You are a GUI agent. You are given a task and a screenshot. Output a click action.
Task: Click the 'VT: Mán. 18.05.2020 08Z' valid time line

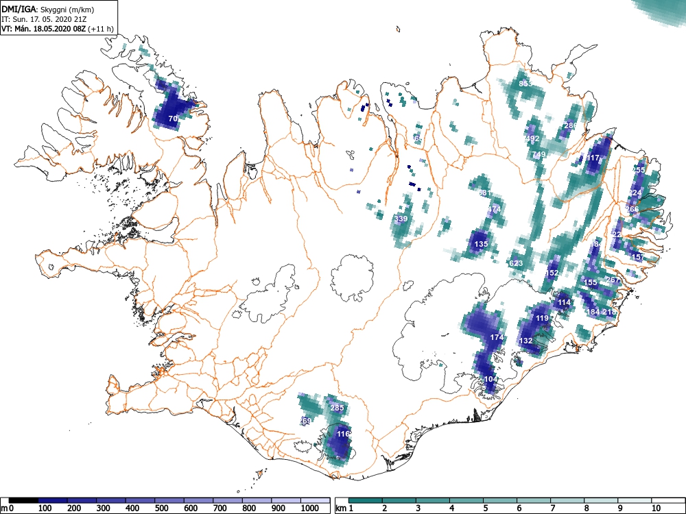[x=44, y=29]
